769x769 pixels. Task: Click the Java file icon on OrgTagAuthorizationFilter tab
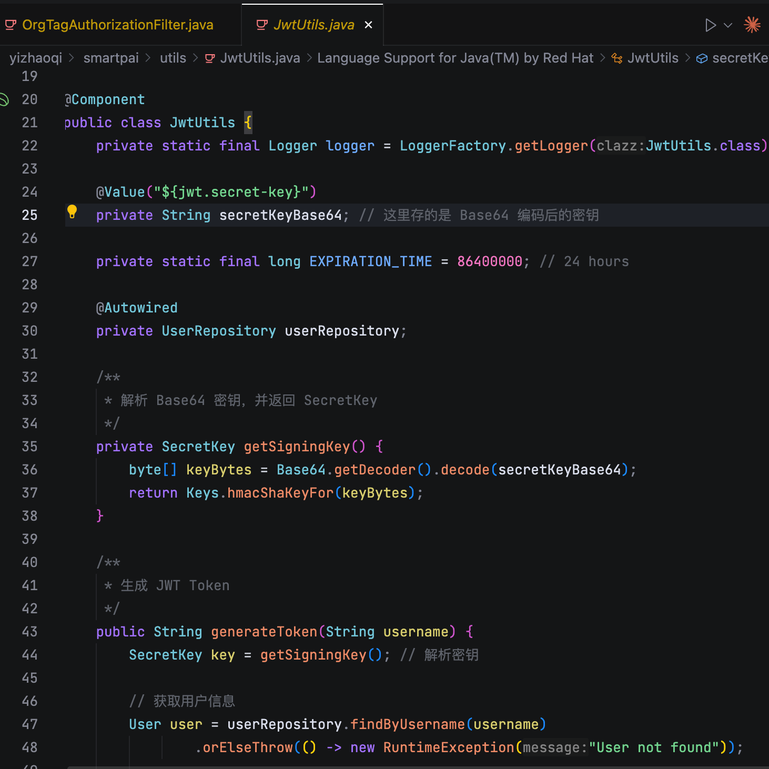[11, 25]
